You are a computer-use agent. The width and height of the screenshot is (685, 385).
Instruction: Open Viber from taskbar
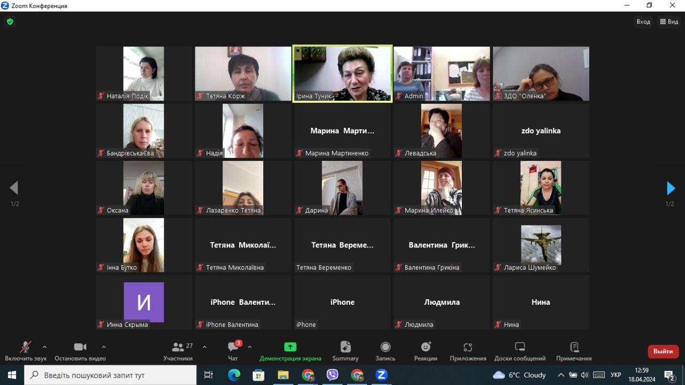332,375
